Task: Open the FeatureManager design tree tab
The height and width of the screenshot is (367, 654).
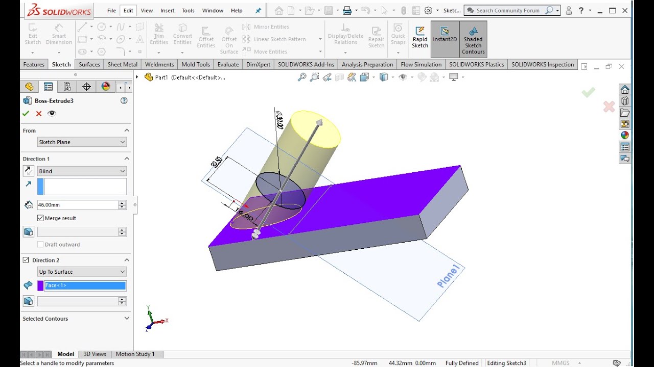Action: coord(29,87)
